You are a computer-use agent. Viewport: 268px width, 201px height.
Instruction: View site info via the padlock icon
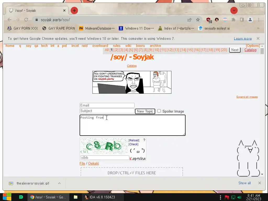click(37, 20)
